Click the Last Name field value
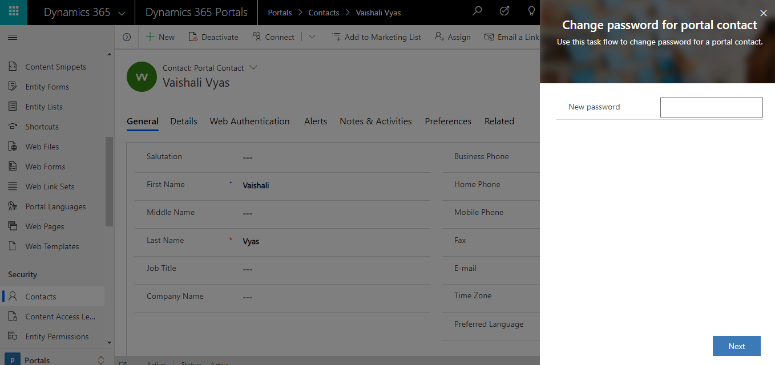The image size is (775, 365). pyautogui.click(x=251, y=241)
